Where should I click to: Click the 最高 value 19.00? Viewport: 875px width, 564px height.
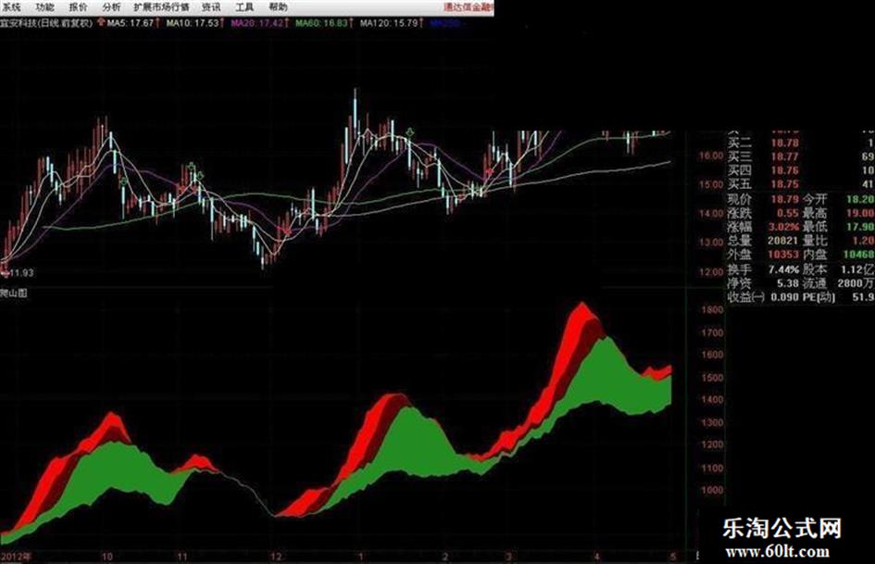pos(860,213)
